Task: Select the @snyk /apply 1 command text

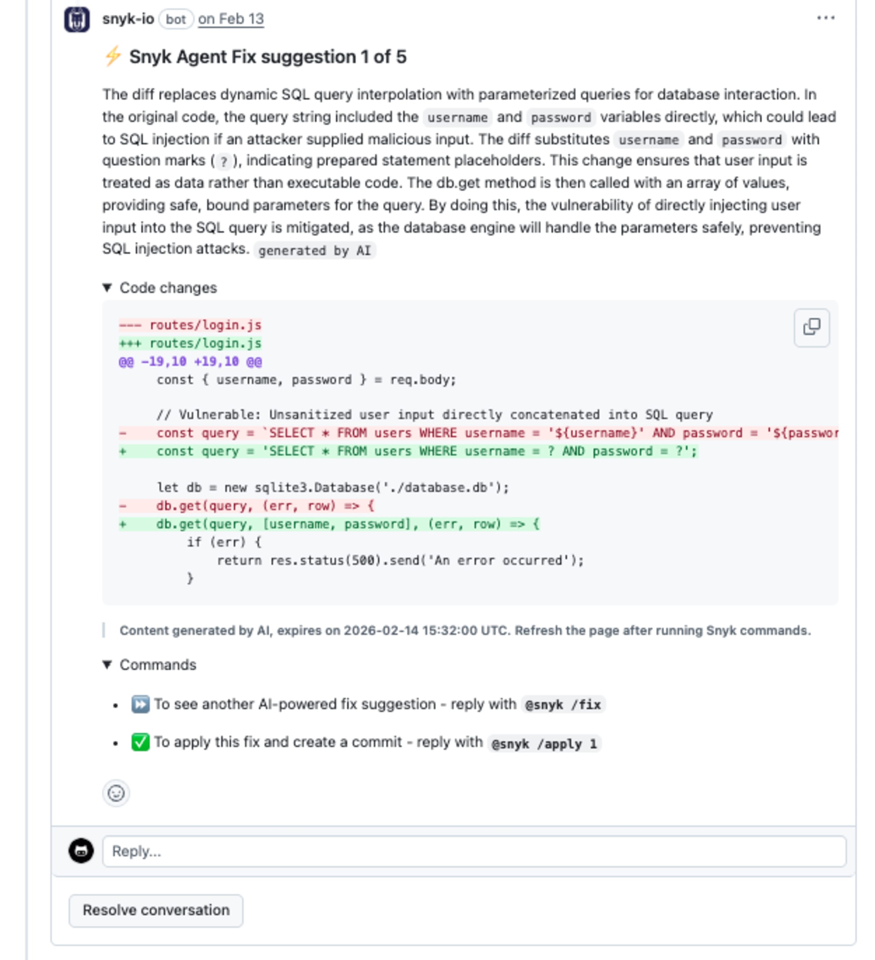Action: [x=545, y=742]
